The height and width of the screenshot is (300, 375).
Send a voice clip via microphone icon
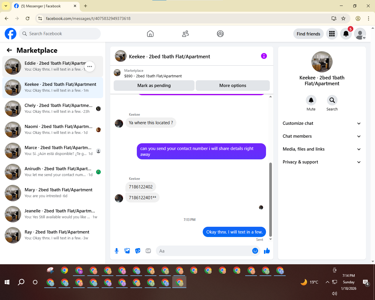[x=117, y=251]
